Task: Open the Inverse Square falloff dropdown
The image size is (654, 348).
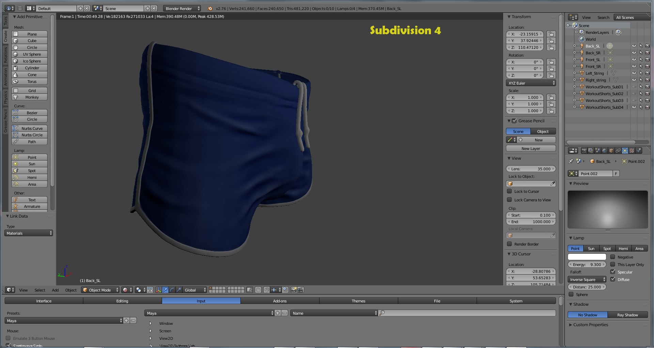Action: tap(587, 279)
